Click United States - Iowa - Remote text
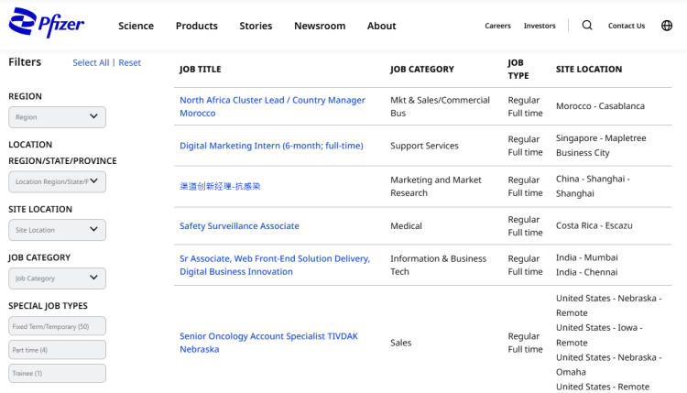The image size is (687, 393). click(x=599, y=335)
